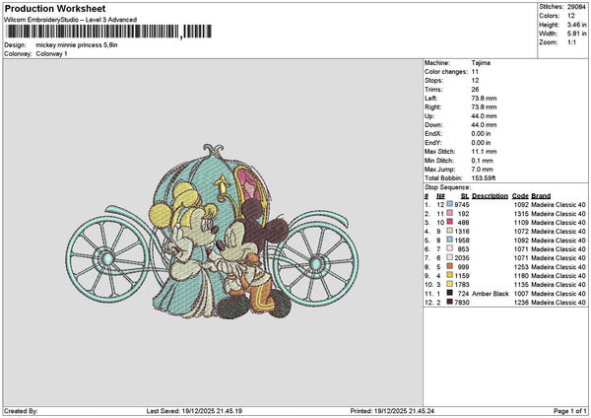The image size is (591, 418).
Task: Click the 'Code' column header
Action: tap(520, 196)
